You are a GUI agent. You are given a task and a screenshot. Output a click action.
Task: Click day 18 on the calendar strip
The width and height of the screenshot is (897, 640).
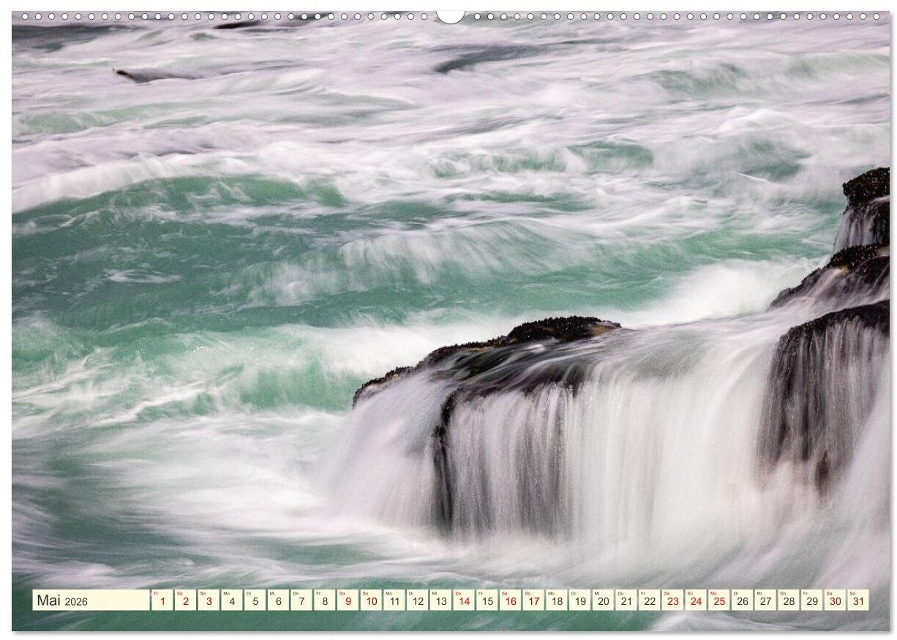click(x=556, y=601)
